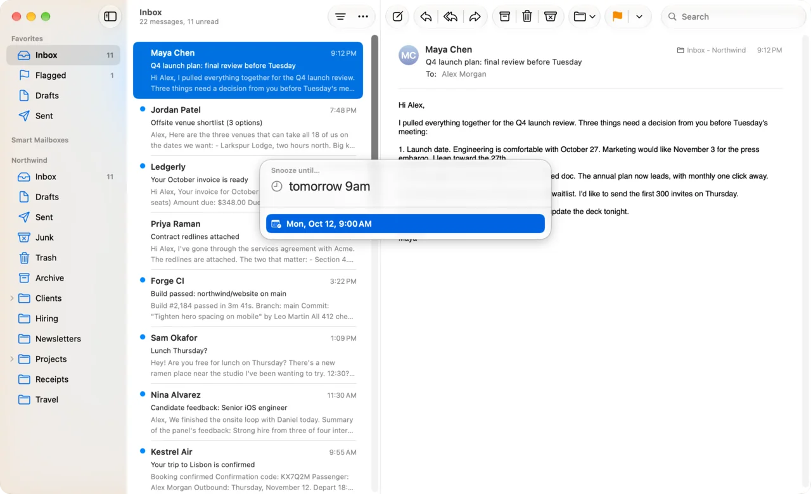The width and height of the screenshot is (811, 494).
Task: Toggle the sidebar visibility button
Action: 110,16
